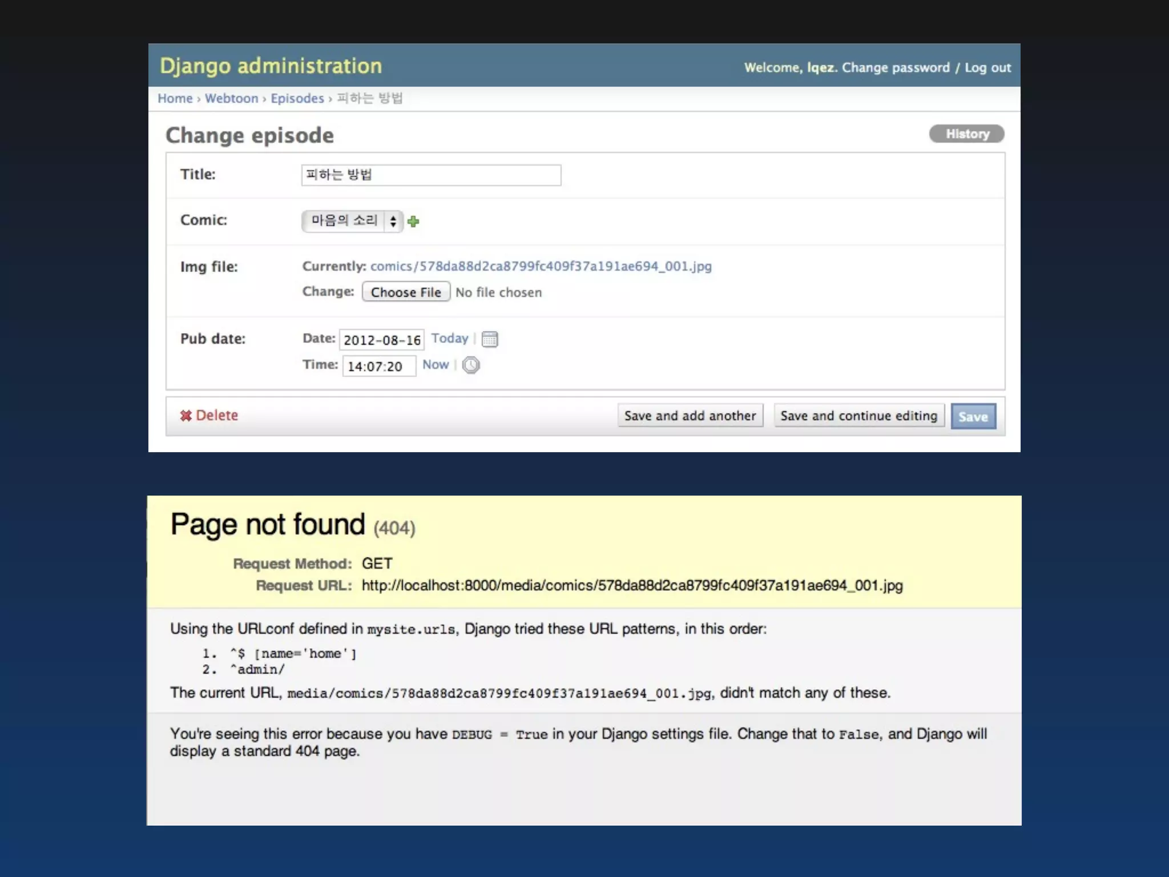Open the current comics jpg file link

(541, 266)
